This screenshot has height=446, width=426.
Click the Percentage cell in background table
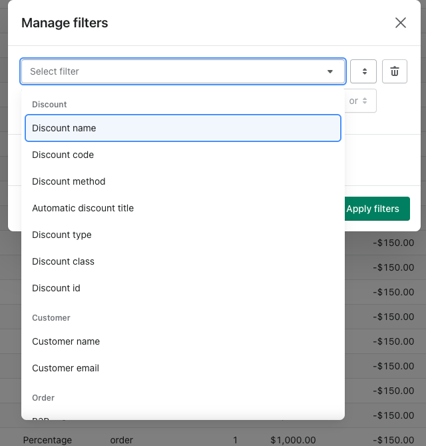[47, 440]
